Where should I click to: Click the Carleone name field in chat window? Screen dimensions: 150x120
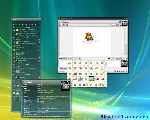pyautogui.click(x=90, y=22)
